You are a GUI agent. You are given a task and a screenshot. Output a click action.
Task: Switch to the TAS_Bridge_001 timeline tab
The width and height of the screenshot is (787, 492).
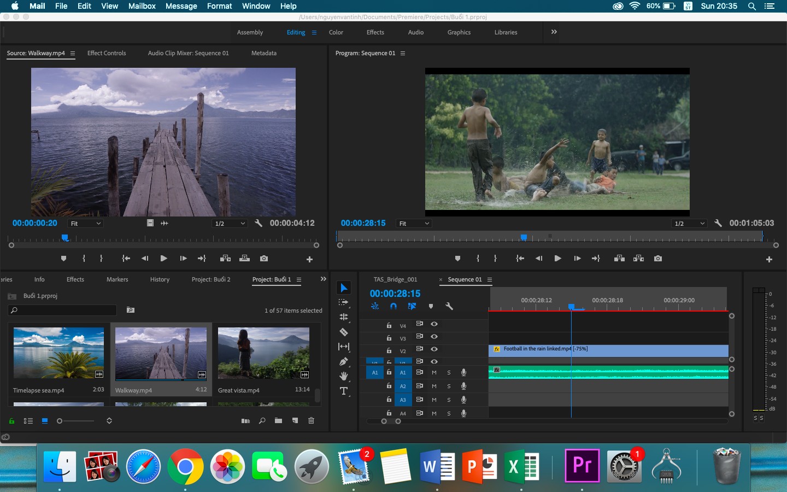point(395,279)
